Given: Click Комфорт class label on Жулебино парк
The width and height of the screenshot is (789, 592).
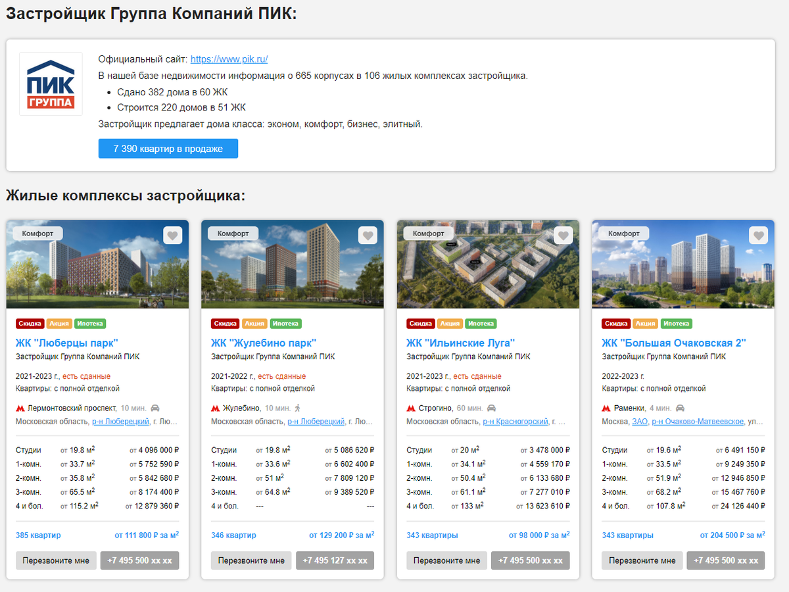Looking at the screenshot, I should tap(233, 234).
